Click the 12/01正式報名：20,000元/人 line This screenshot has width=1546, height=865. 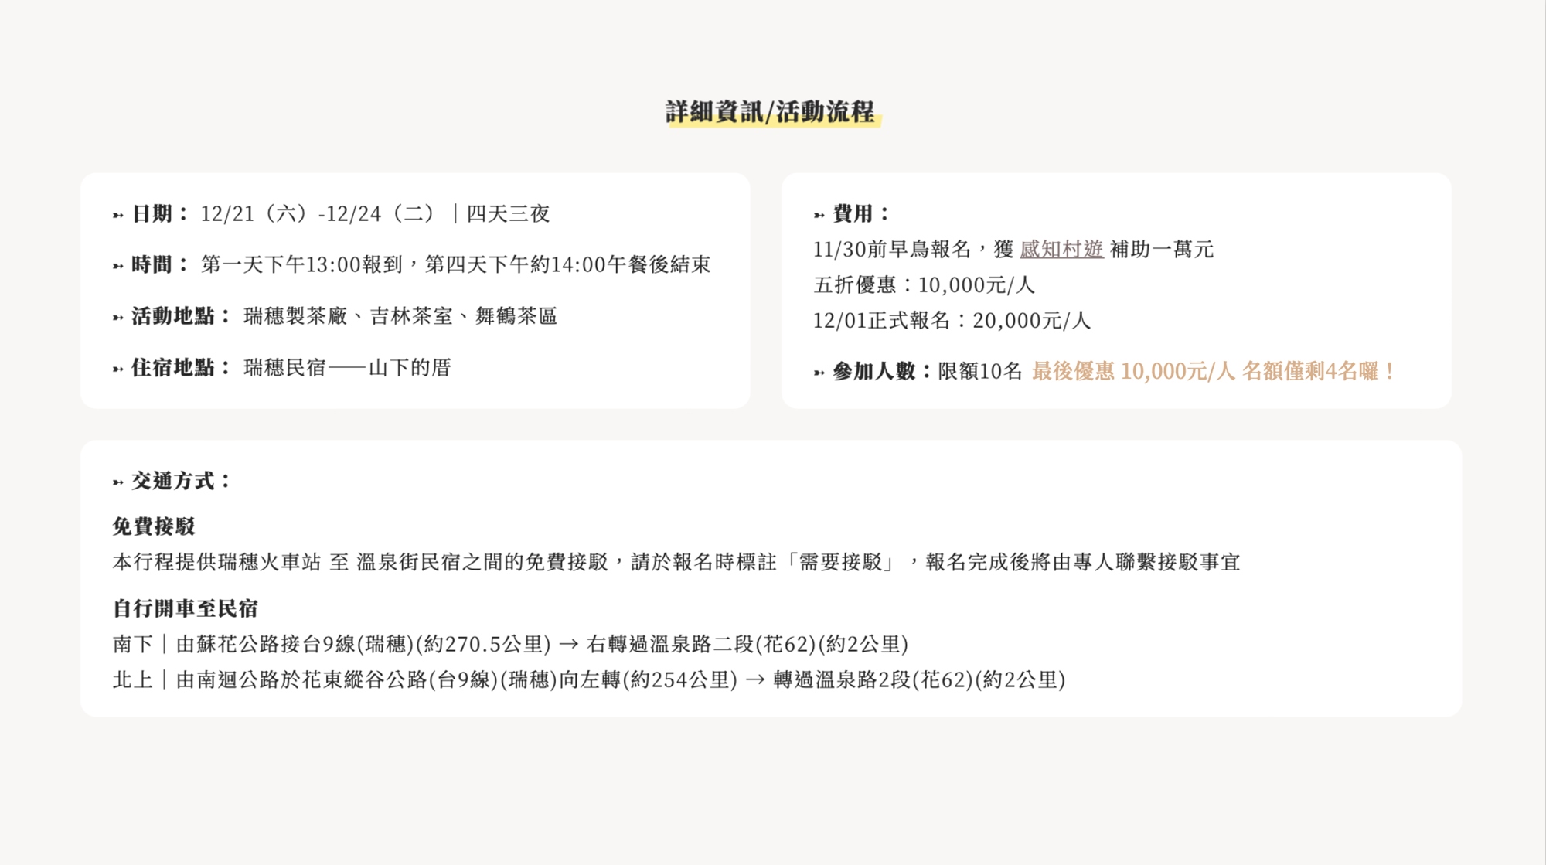952,321
